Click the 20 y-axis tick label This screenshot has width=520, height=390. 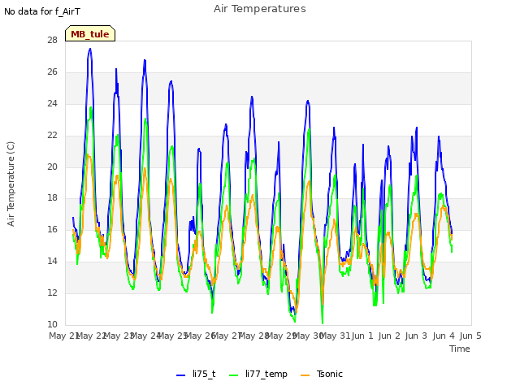(x=52, y=167)
